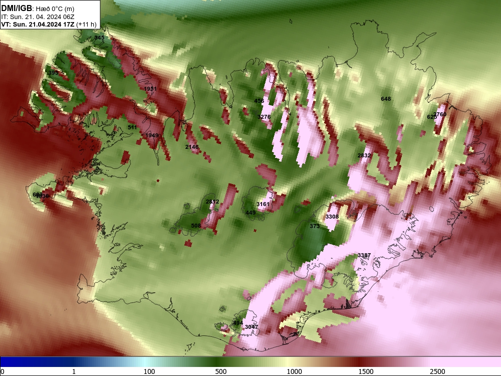Click the 2500 value on the color scale
Image resolution: width=501 pixels, height=376 pixels.
[437, 371]
